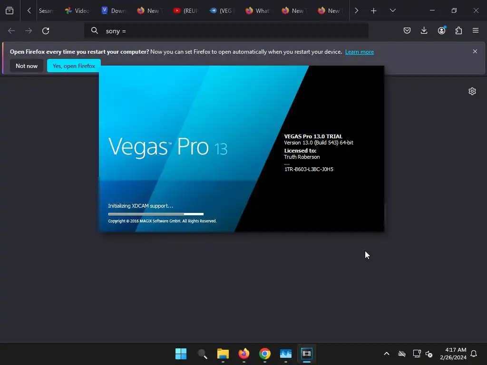The width and height of the screenshot is (487, 365).
Task: Focus the address bar containing 'sony ='
Action: (226, 31)
